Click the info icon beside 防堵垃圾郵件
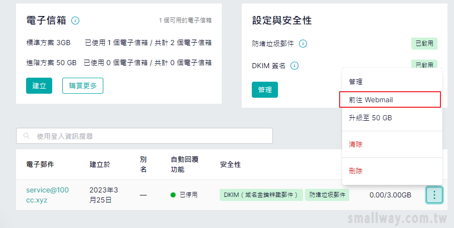Viewport: 454px width, 228px height. (x=303, y=44)
